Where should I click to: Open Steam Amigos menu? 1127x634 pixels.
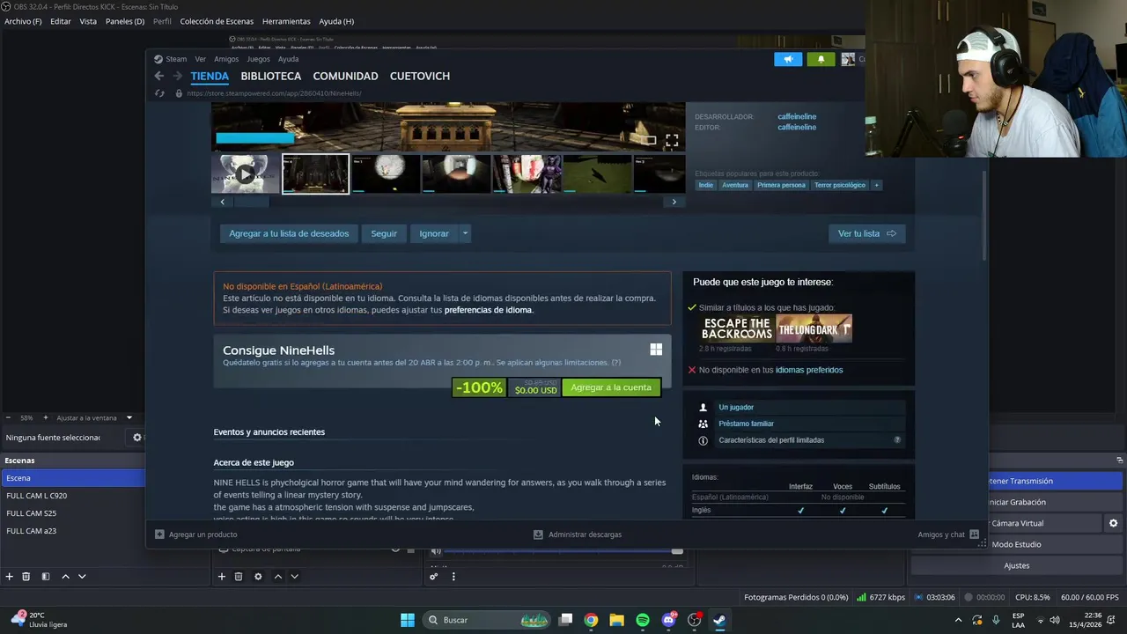pos(226,59)
